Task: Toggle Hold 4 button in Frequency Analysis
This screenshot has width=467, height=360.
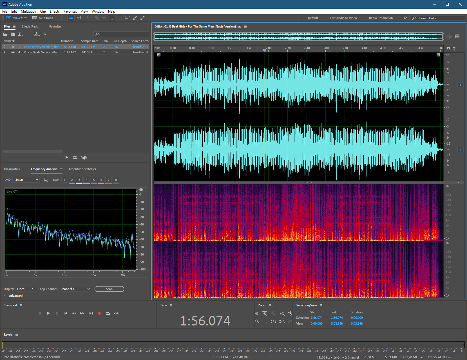Action: pos(86,180)
